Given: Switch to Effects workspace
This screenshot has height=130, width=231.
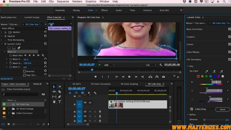Looking at the screenshot, I should (x=104, y=10).
